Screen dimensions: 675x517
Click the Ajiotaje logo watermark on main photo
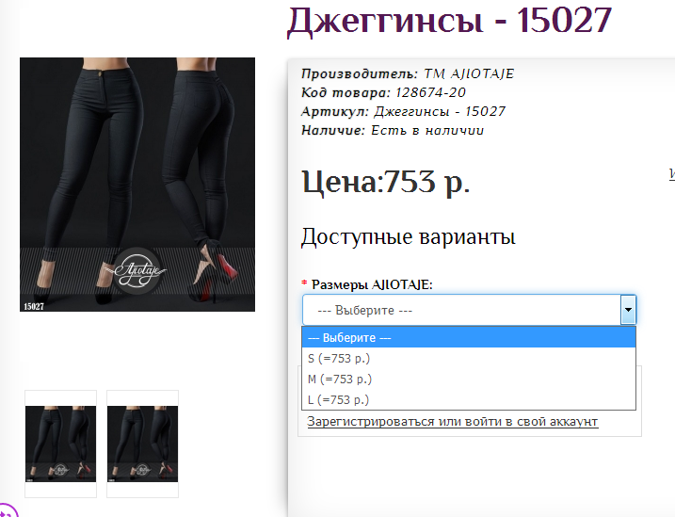click(x=137, y=271)
